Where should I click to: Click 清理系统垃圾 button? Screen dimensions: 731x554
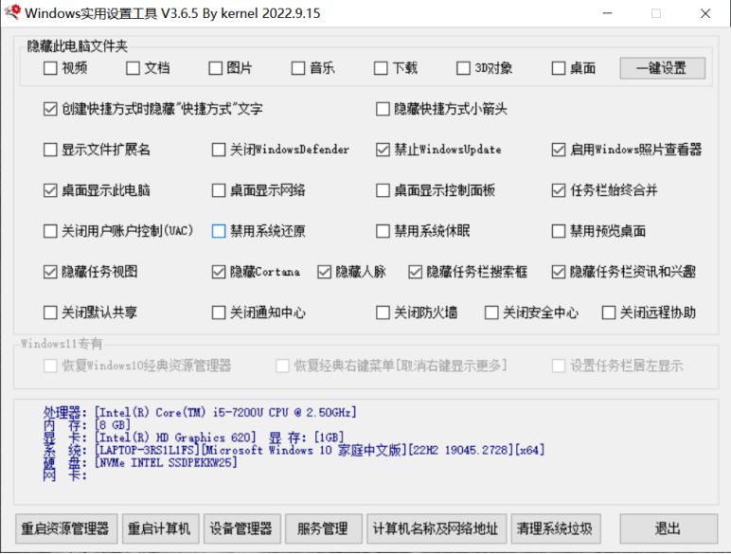coord(556,528)
